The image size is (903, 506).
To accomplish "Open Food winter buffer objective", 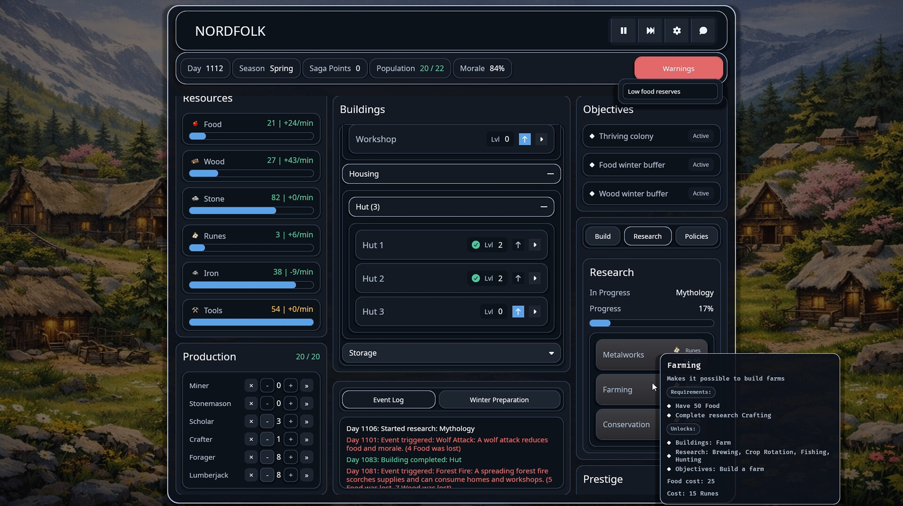I will 651,165.
